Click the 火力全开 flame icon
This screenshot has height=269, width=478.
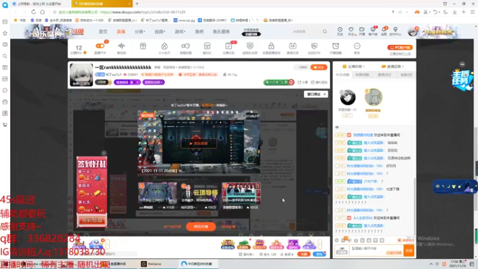(164, 46)
